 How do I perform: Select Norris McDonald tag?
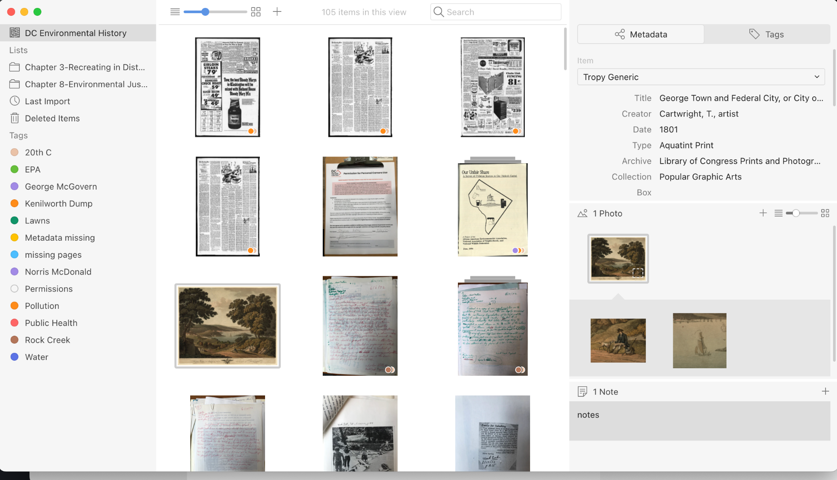(78, 272)
